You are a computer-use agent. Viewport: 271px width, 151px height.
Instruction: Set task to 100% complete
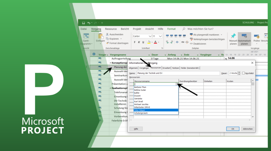184,36
